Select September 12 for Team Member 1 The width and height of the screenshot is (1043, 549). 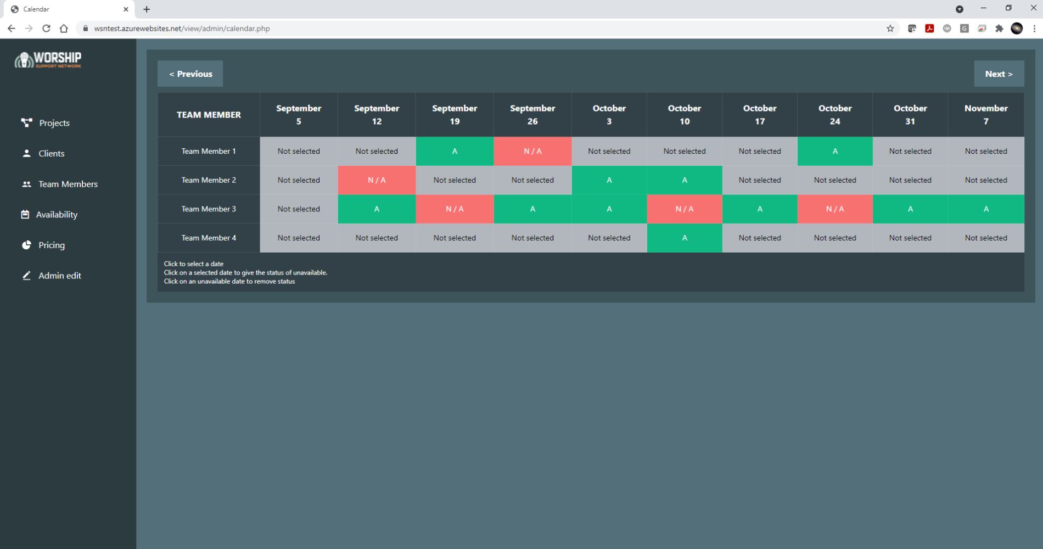coord(377,152)
